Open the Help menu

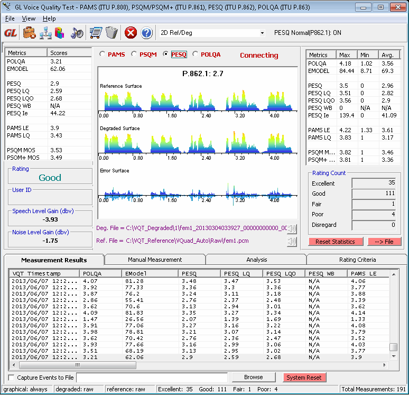click(49, 19)
